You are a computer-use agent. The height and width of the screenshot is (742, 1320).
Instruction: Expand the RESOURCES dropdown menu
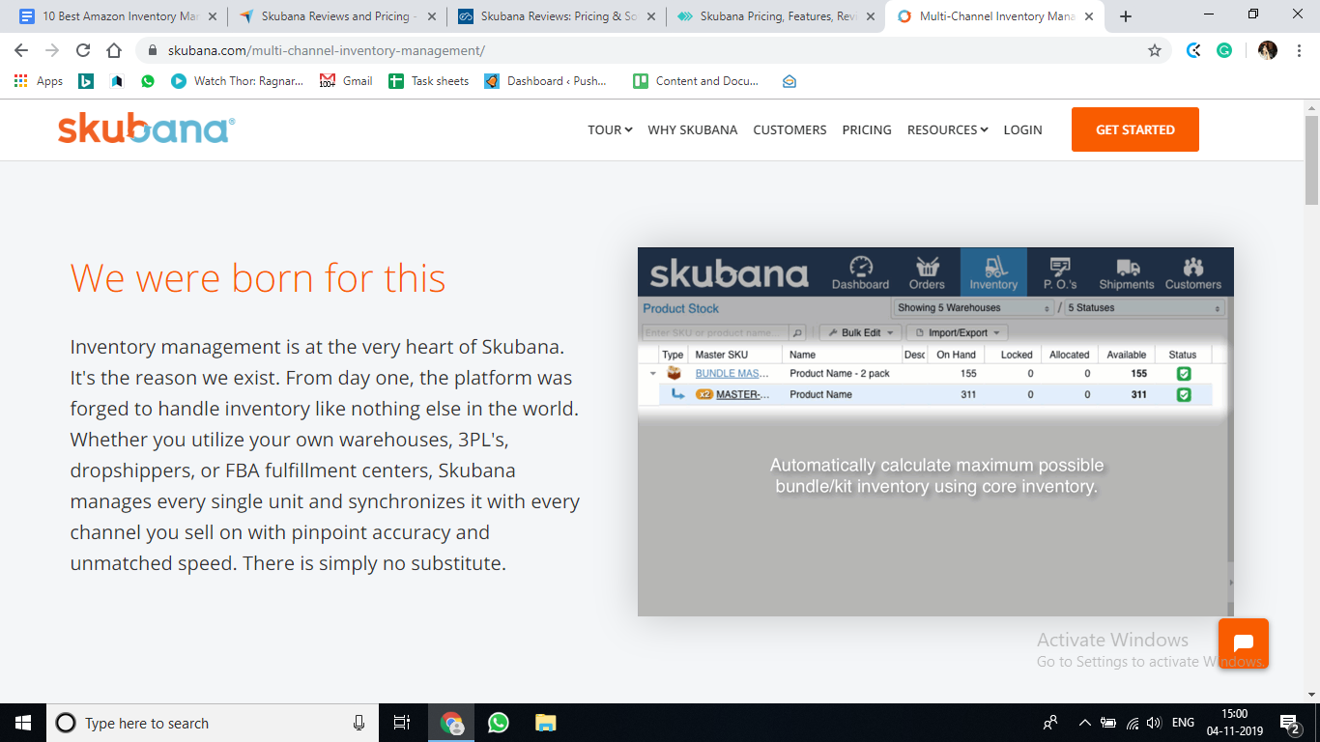point(947,129)
